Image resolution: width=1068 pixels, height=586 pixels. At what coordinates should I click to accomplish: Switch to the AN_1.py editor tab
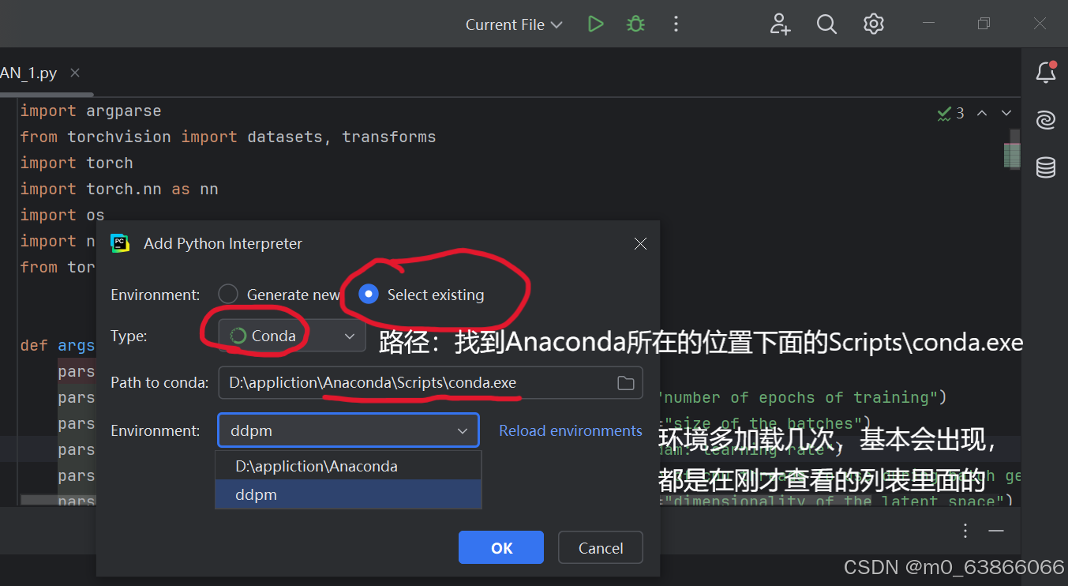[29, 73]
